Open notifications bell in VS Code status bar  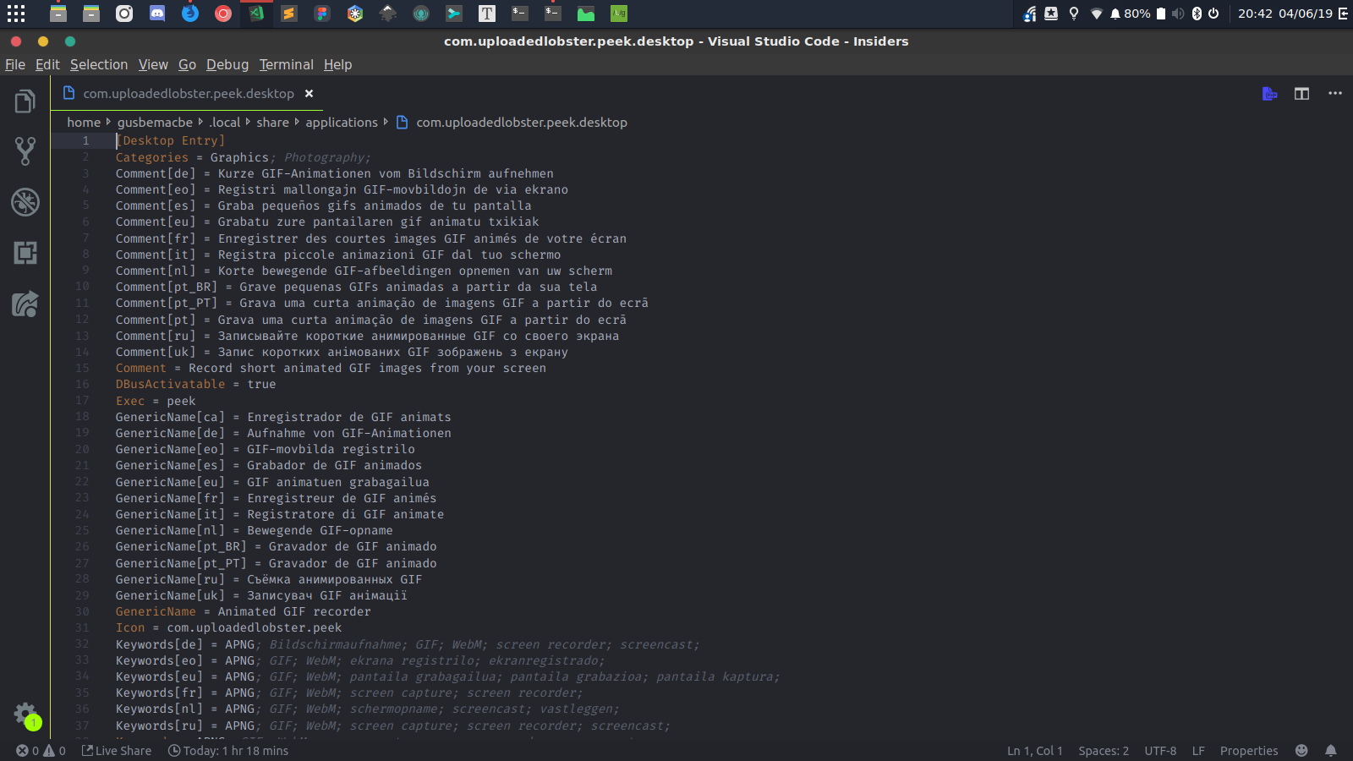pos(1331,751)
